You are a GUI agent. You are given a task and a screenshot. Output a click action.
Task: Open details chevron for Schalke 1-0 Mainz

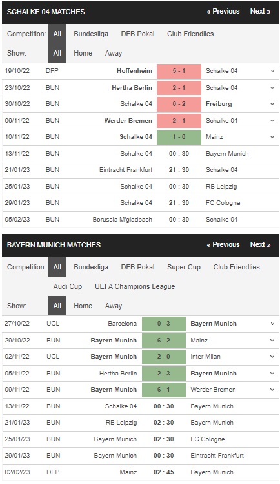pyautogui.click(x=272, y=137)
